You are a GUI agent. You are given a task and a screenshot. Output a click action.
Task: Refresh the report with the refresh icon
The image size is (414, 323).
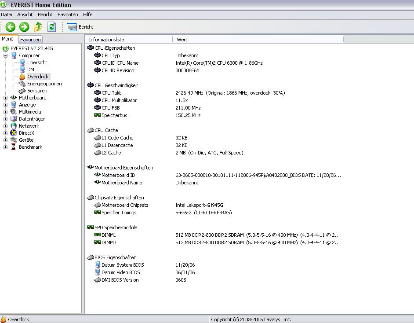51,27
